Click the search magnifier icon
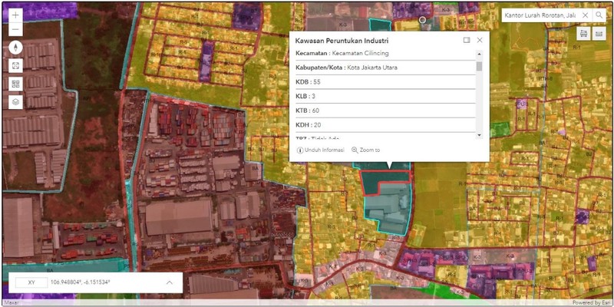 [599, 15]
